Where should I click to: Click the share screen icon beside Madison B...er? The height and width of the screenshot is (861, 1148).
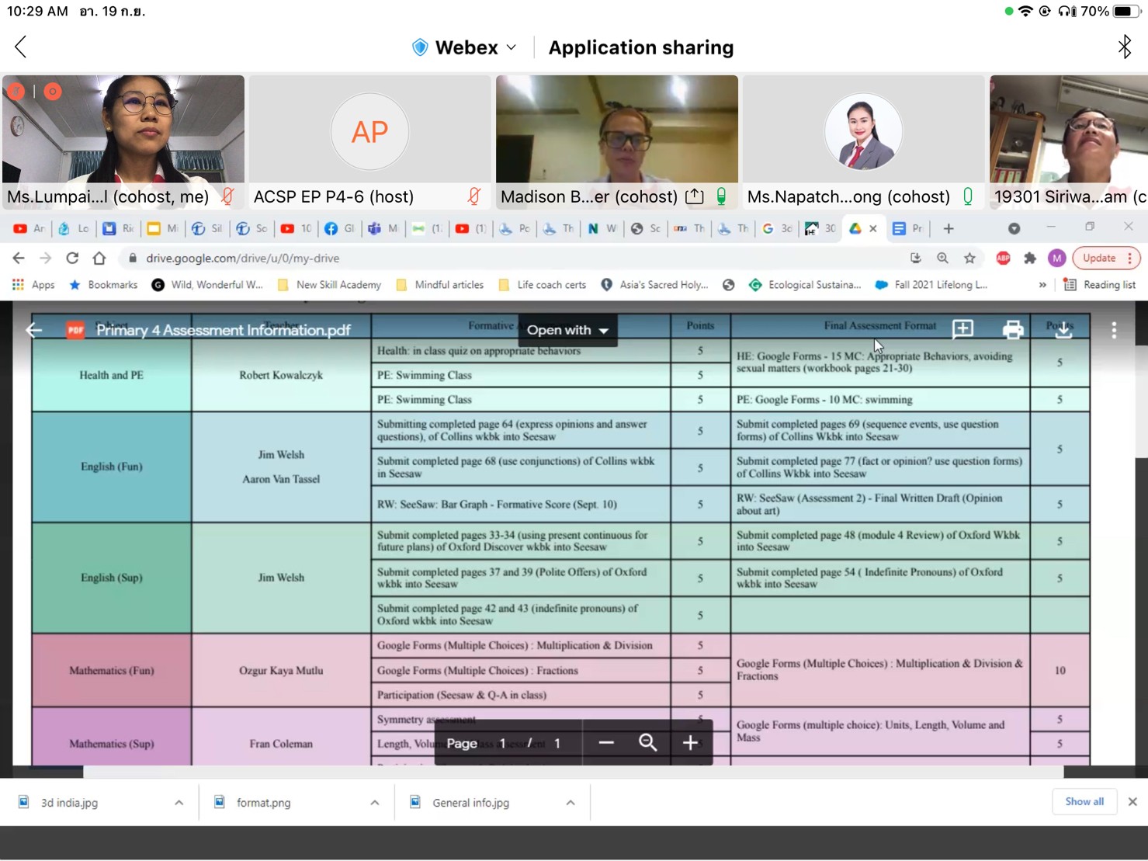click(695, 196)
